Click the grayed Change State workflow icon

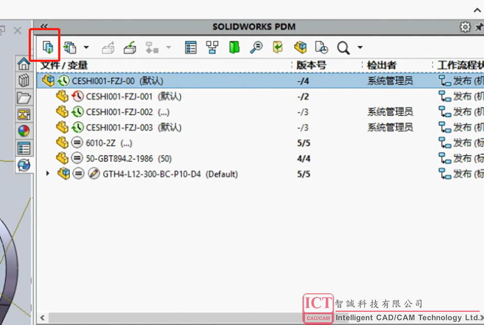coord(152,47)
